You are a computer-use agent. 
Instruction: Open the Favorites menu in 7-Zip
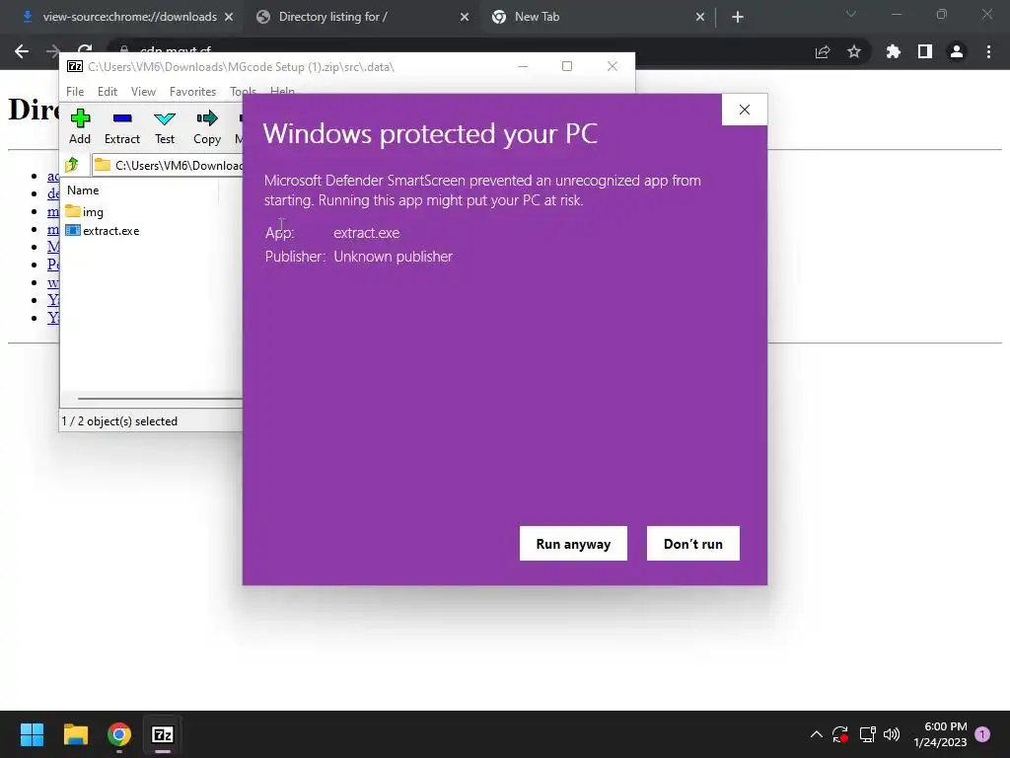(x=192, y=92)
